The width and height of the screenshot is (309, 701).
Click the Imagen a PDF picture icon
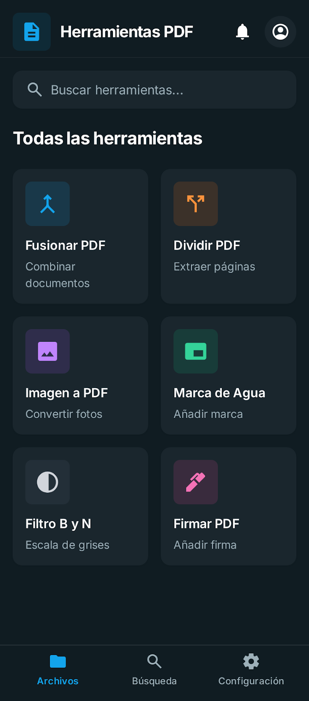47,351
